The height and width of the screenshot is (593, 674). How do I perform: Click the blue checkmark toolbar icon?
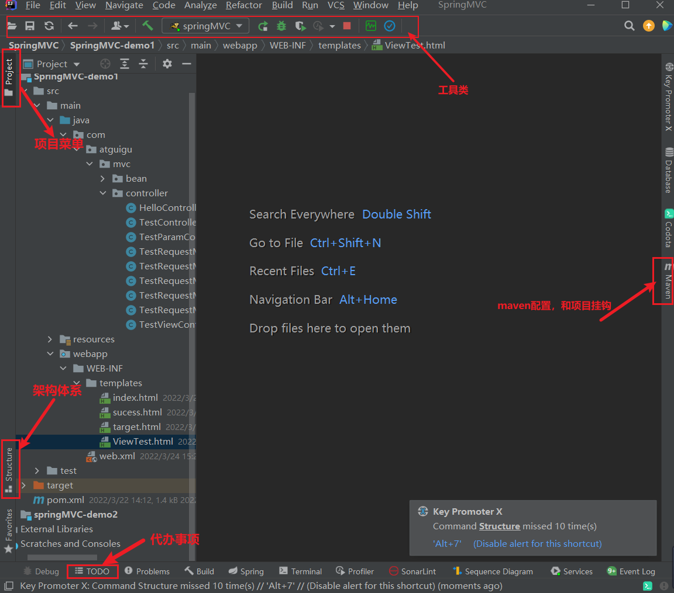pyautogui.click(x=390, y=26)
